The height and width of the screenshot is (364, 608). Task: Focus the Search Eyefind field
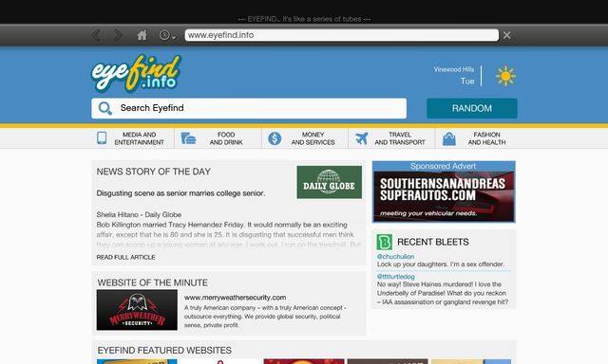[249, 108]
